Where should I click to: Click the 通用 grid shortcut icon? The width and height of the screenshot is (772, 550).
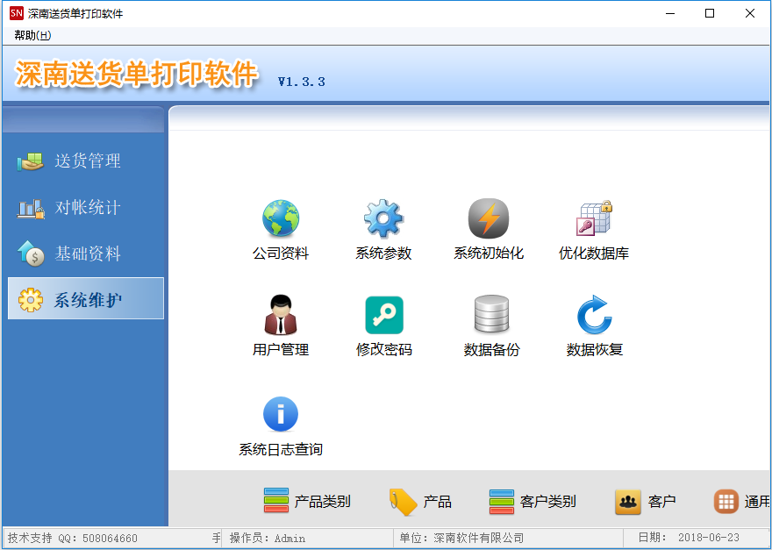point(726,502)
